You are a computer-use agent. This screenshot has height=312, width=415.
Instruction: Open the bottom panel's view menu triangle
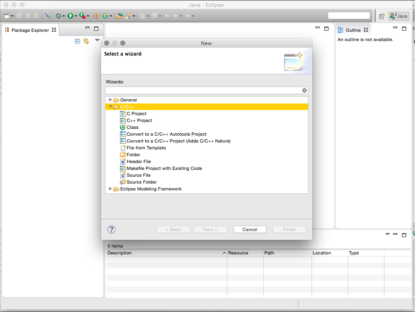388,234
